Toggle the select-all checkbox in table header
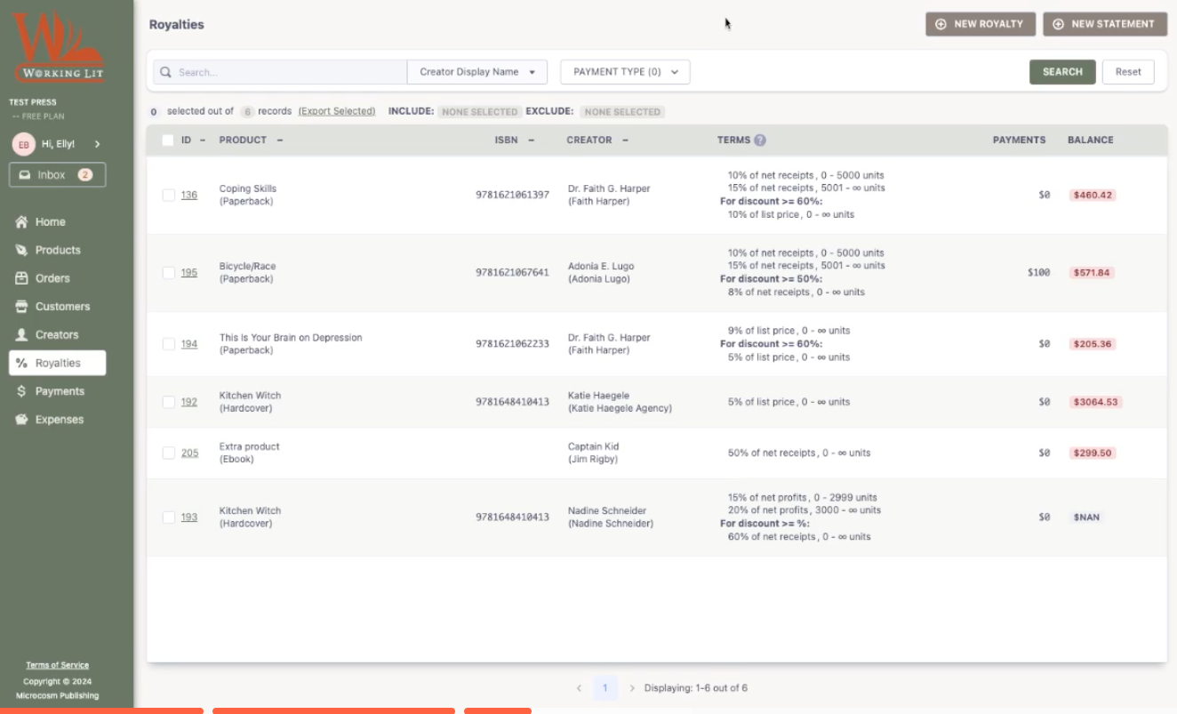1177x714 pixels. pos(168,140)
